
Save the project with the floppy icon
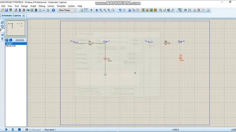tap(6, 10)
